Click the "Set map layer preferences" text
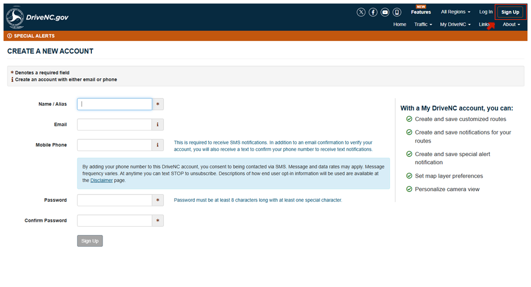The width and height of the screenshot is (531, 287). pyautogui.click(x=448, y=176)
